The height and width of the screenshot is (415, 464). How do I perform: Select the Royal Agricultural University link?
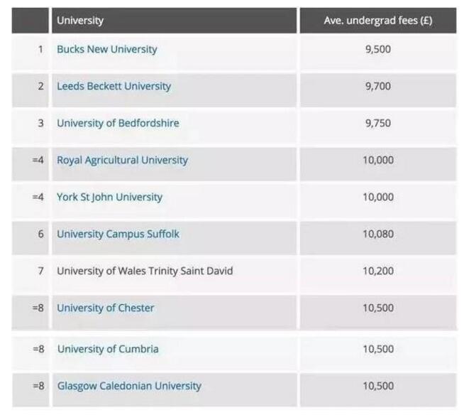pyautogui.click(x=122, y=161)
